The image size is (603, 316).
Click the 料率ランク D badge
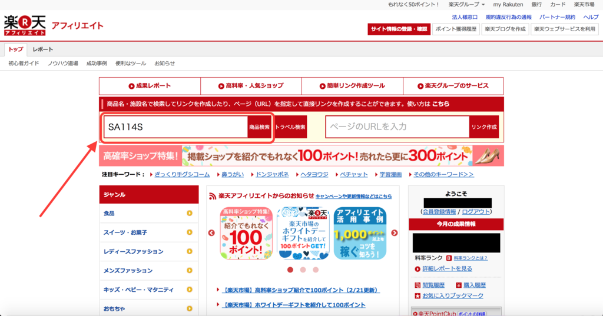(x=449, y=258)
